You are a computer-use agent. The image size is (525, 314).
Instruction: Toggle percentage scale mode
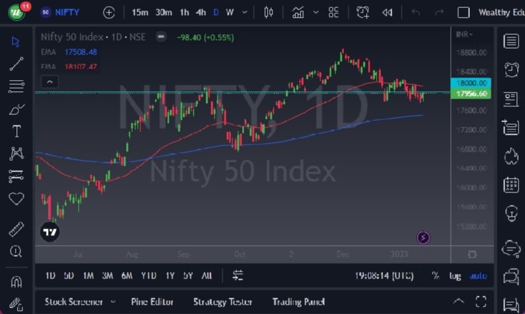[x=435, y=276]
